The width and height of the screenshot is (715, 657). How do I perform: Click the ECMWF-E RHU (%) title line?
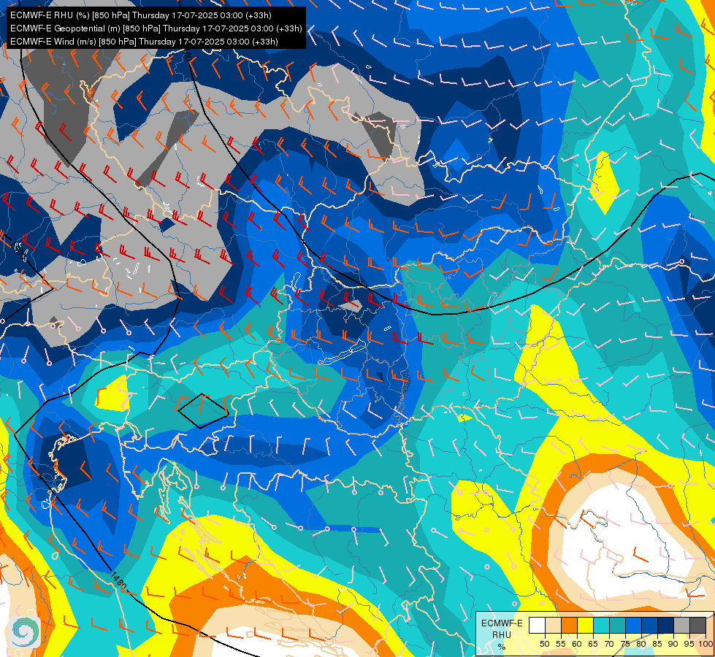[x=141, y=15]
